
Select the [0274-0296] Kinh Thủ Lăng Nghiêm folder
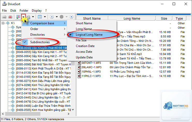[x=43, y=85]
